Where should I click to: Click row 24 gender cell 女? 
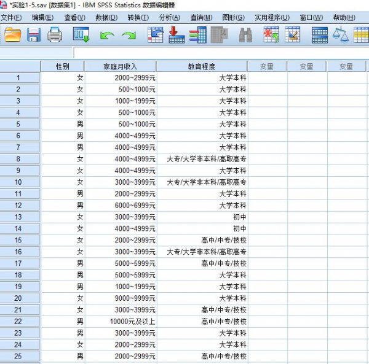[63, 345]
